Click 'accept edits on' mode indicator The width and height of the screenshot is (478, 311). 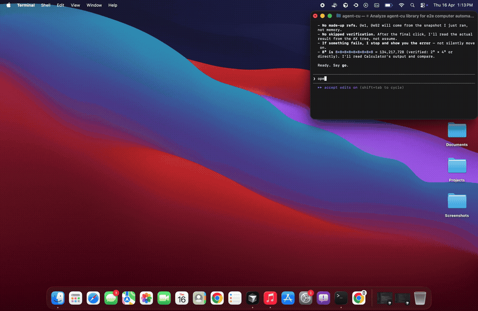pyautogui.click(x=341, y=87)
